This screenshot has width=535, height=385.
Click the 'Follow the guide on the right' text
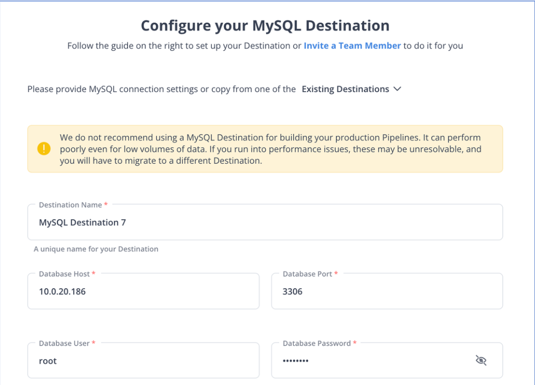[184, 46]
